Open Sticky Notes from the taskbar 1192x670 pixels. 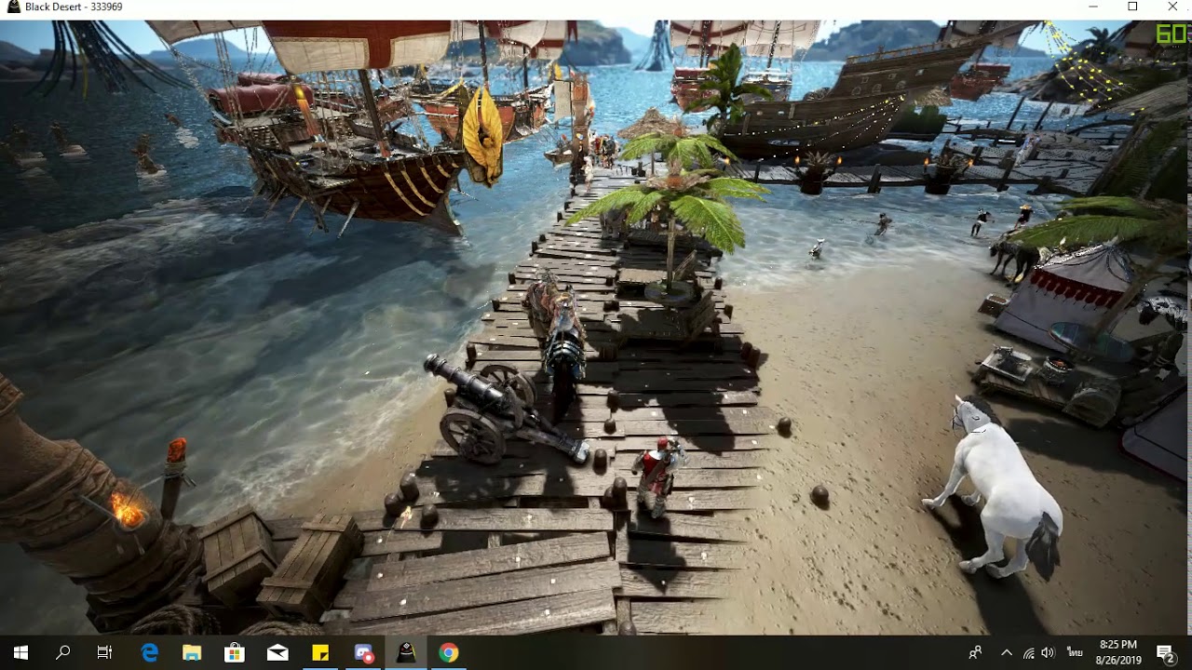click(320, 652)
